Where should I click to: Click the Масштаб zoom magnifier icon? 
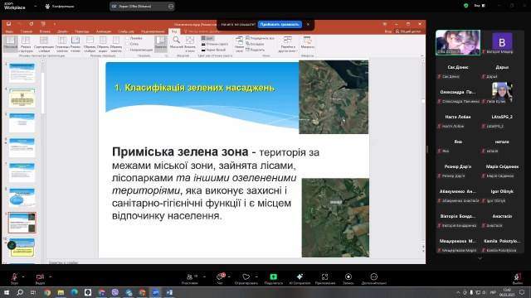[x=177, y=42]
